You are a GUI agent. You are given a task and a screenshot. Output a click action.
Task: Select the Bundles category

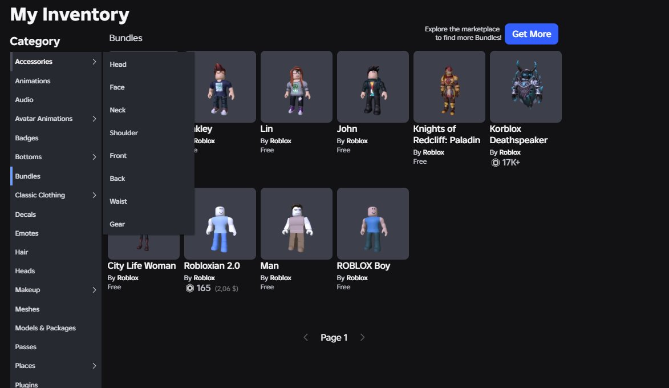click(56, 176)
